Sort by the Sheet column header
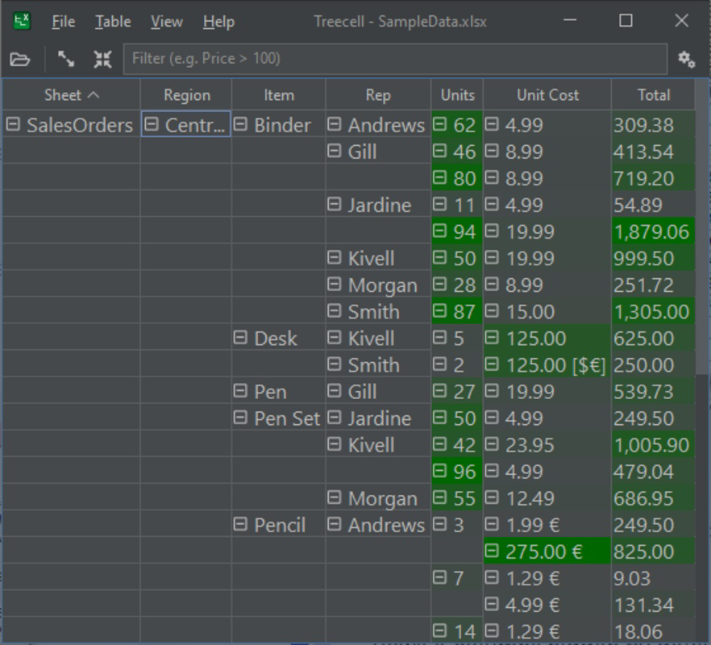The height and width of the screenshot is (645, 711). (x=71, y=95)
